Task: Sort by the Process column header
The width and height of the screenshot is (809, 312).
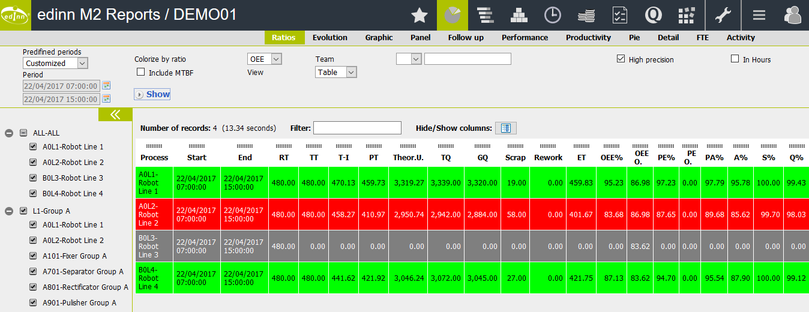Action: coord(154,157)
